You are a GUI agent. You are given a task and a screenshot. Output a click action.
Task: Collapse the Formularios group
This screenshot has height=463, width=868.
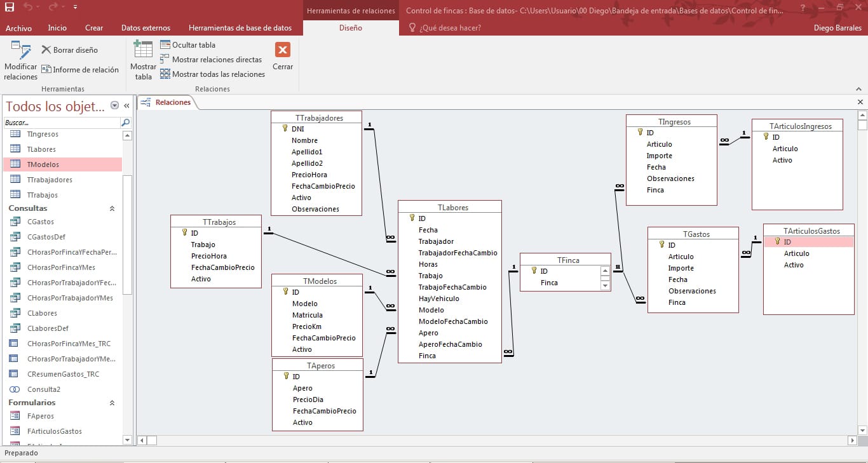112,403
